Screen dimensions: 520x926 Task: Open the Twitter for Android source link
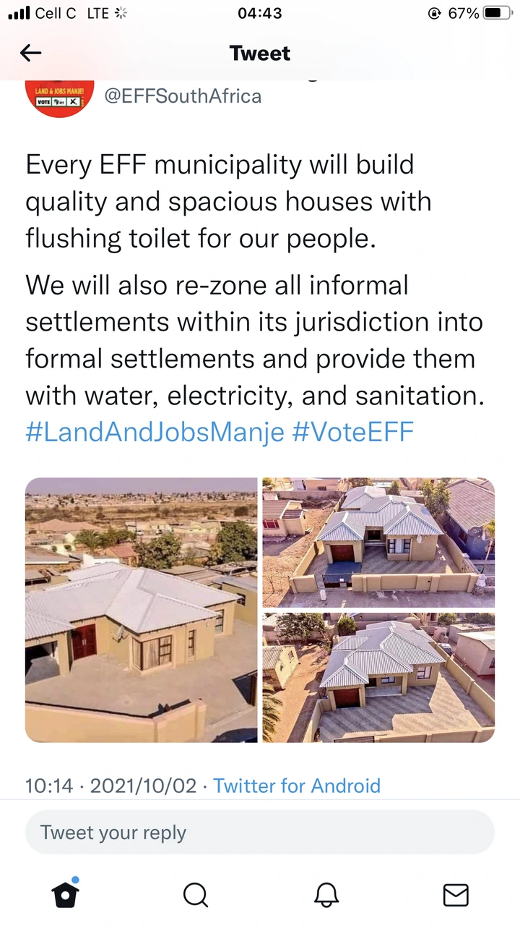click(x=297, y=786)
